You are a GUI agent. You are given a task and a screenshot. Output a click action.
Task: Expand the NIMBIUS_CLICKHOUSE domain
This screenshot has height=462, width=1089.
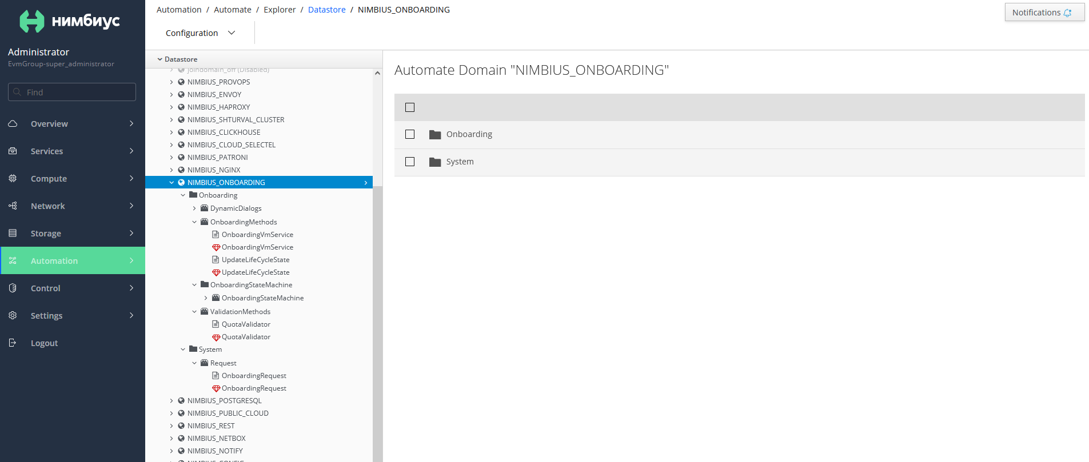[171, 132]
